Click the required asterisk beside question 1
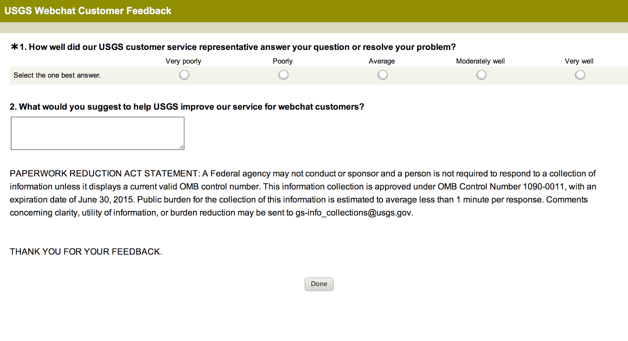Screen dimensions: 628x341 [15, 47]
